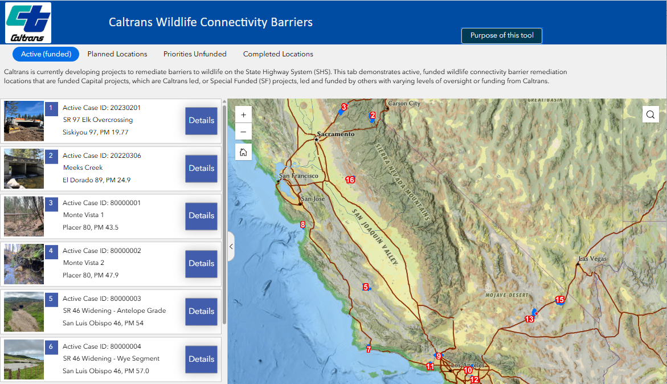Switch to Active (funded) tab
Viewport: 667px width, 384px height.
[x=46, y=54]
